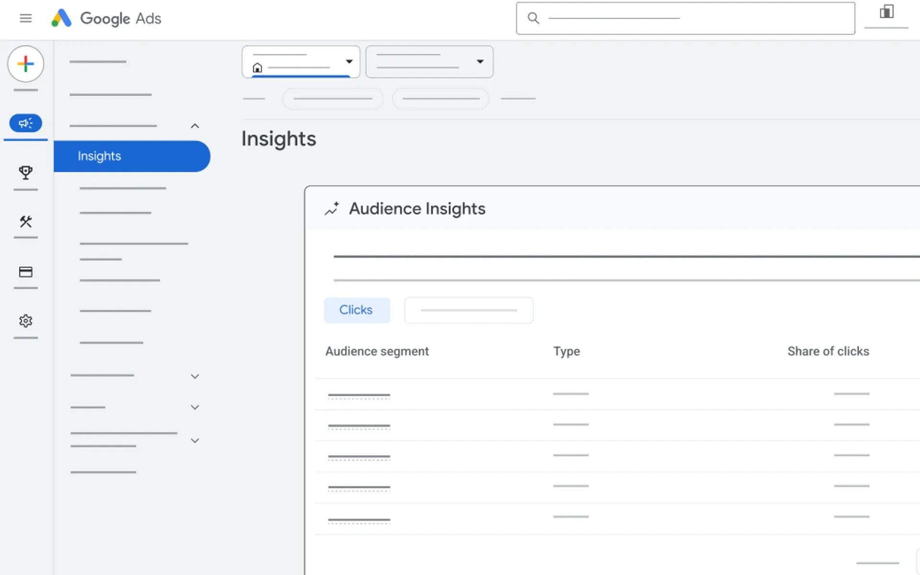Click the Audience Insights trend icon
Viewport: 920px width, 575px height.
332,208
